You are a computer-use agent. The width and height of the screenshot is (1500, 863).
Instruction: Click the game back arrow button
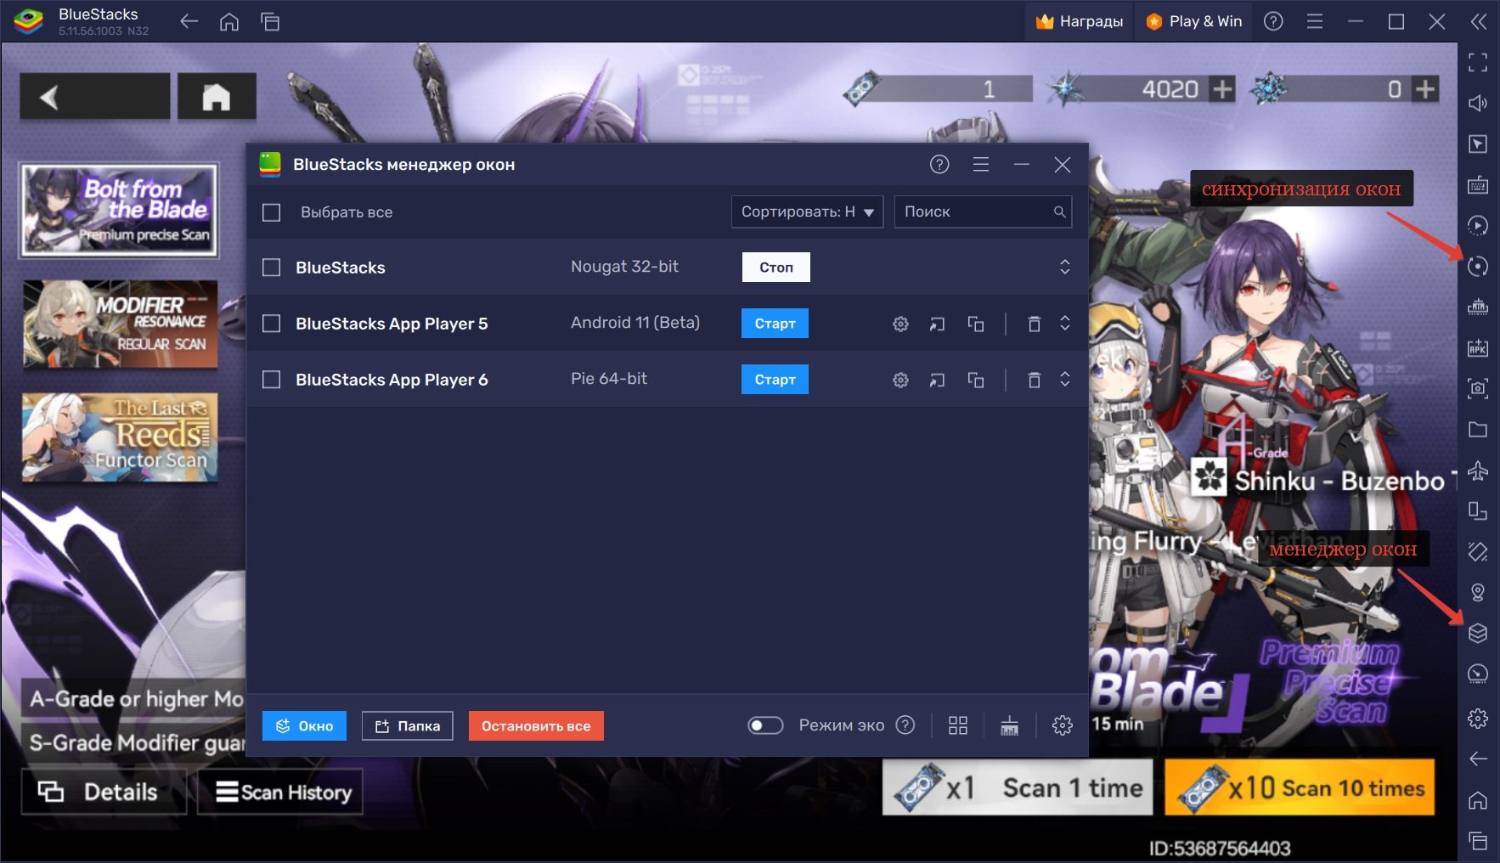94,96
